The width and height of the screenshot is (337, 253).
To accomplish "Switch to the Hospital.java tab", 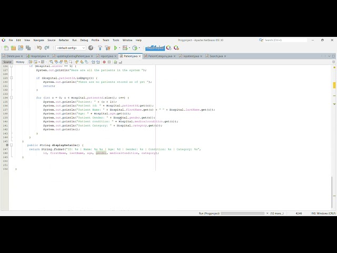I will [38, 56].
